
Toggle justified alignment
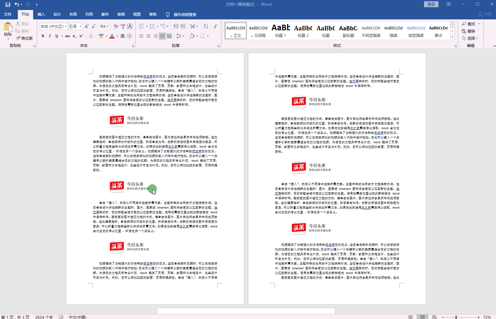tap(162, 36)
